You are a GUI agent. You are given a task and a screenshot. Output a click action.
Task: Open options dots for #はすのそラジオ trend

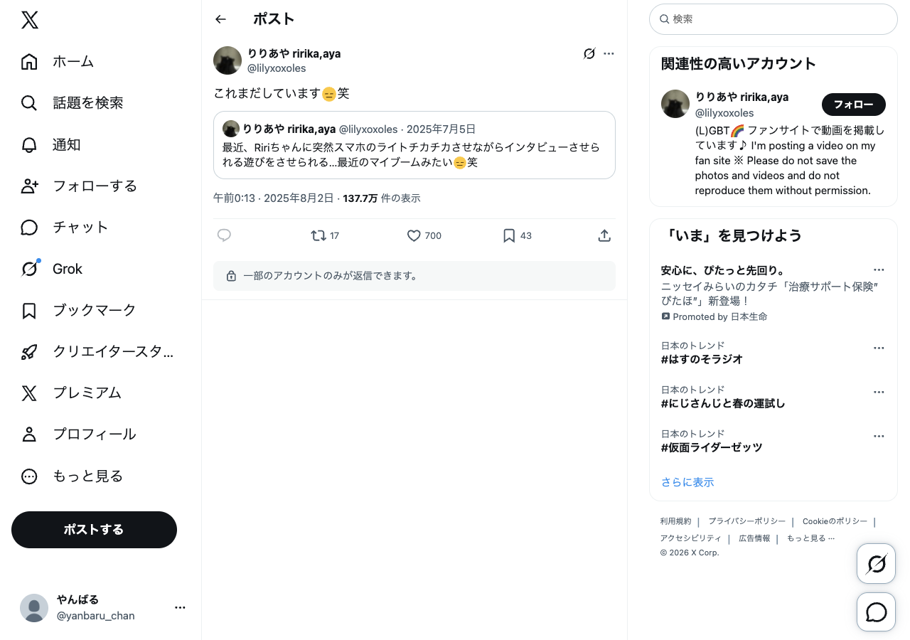(879, 348)
